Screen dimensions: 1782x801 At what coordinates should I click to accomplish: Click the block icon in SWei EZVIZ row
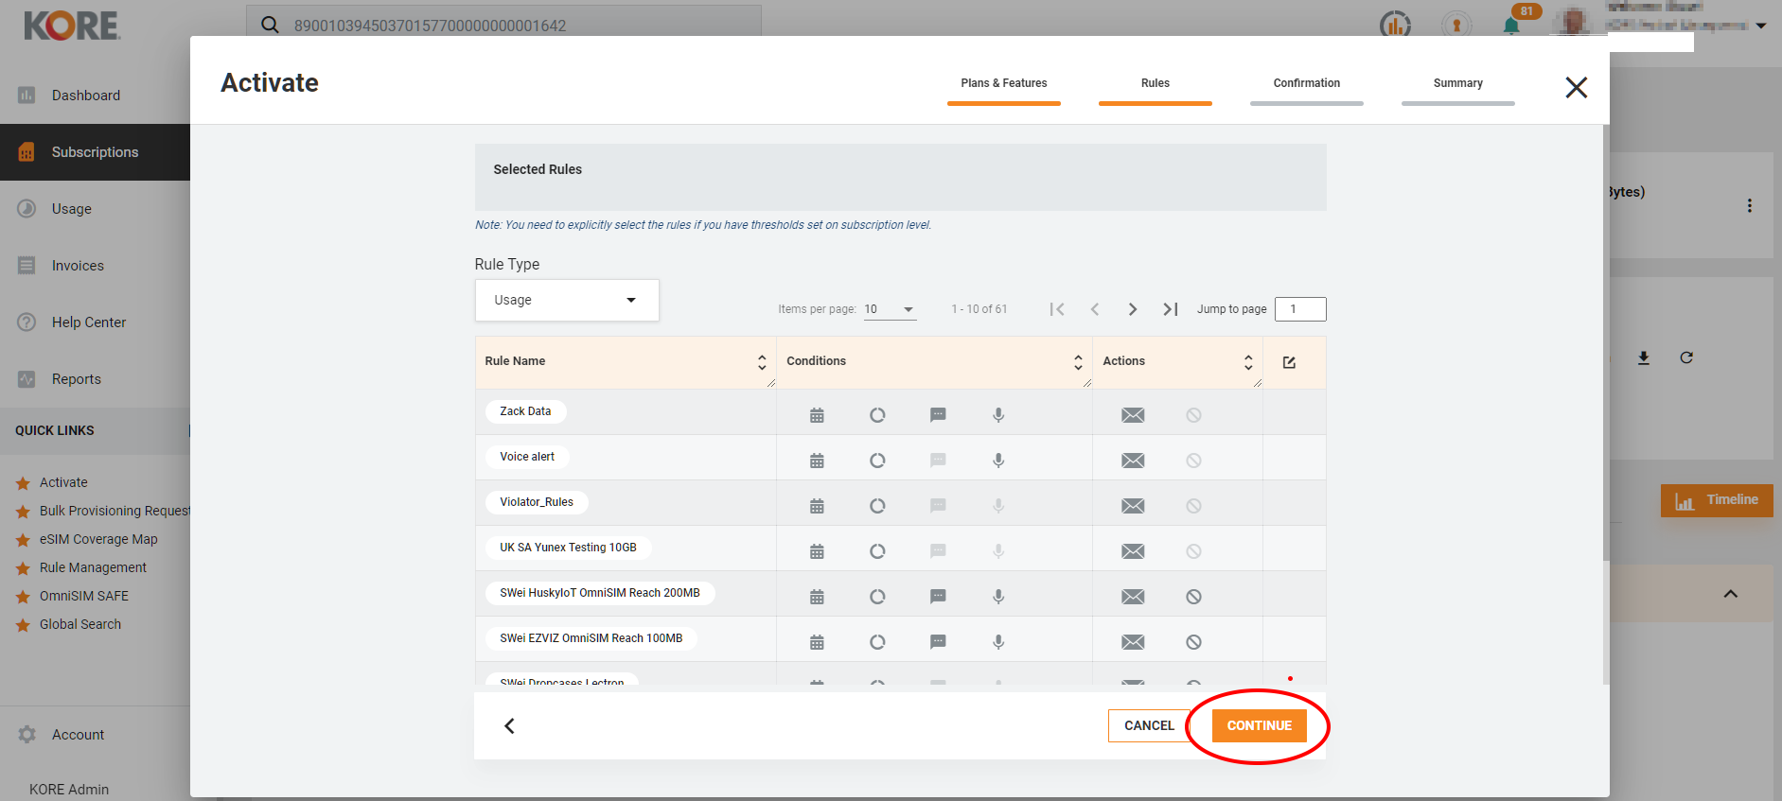(1193, 642)
